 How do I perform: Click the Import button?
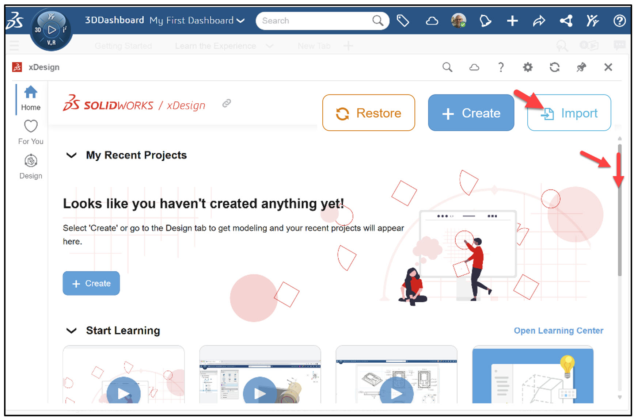click(569, 113)
